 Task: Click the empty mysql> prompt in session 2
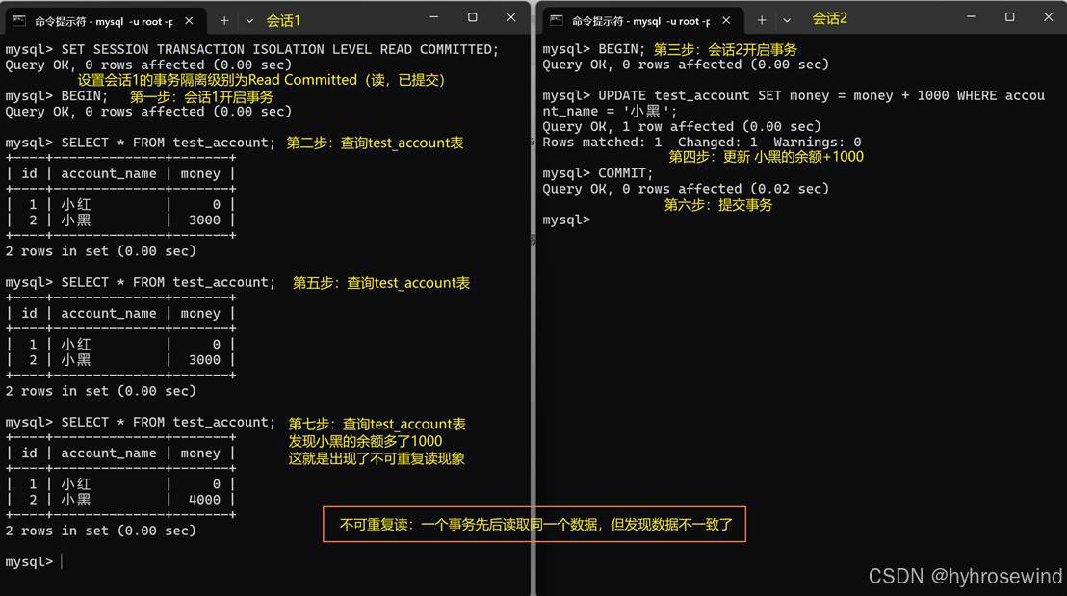point(566,220)
